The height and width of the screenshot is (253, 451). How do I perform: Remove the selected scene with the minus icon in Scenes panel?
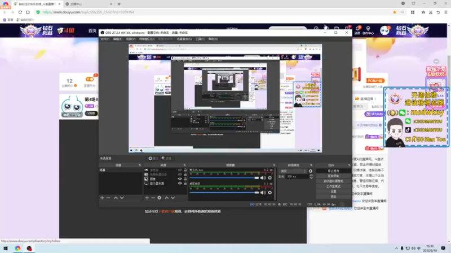(108, 198)
